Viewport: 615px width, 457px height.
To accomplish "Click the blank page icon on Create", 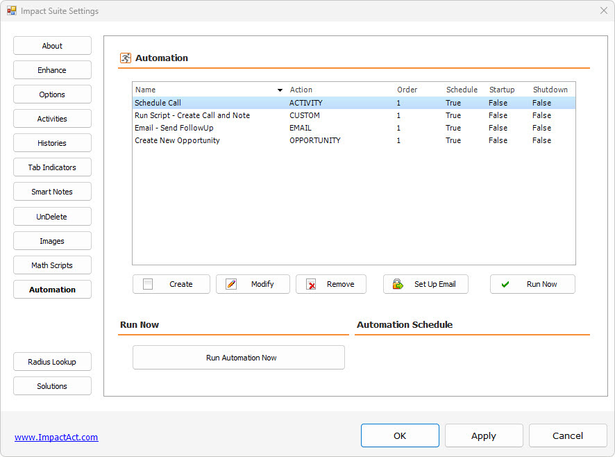I will [148, 284].
